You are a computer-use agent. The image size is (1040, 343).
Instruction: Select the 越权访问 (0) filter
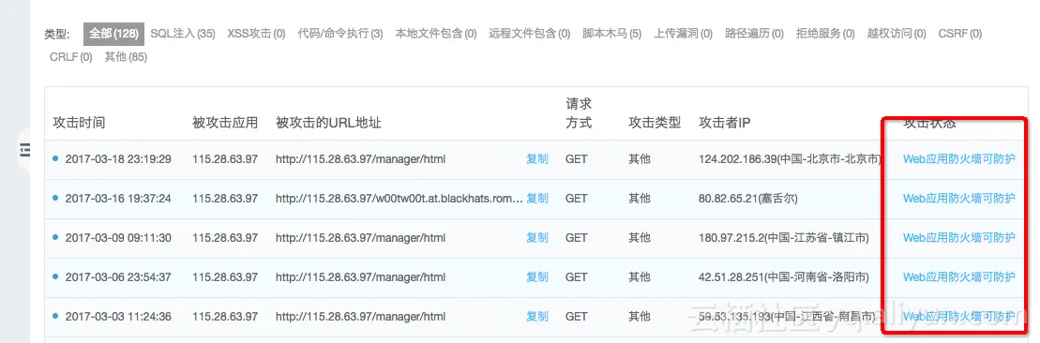pyautogui.click(x=897, y=33)
